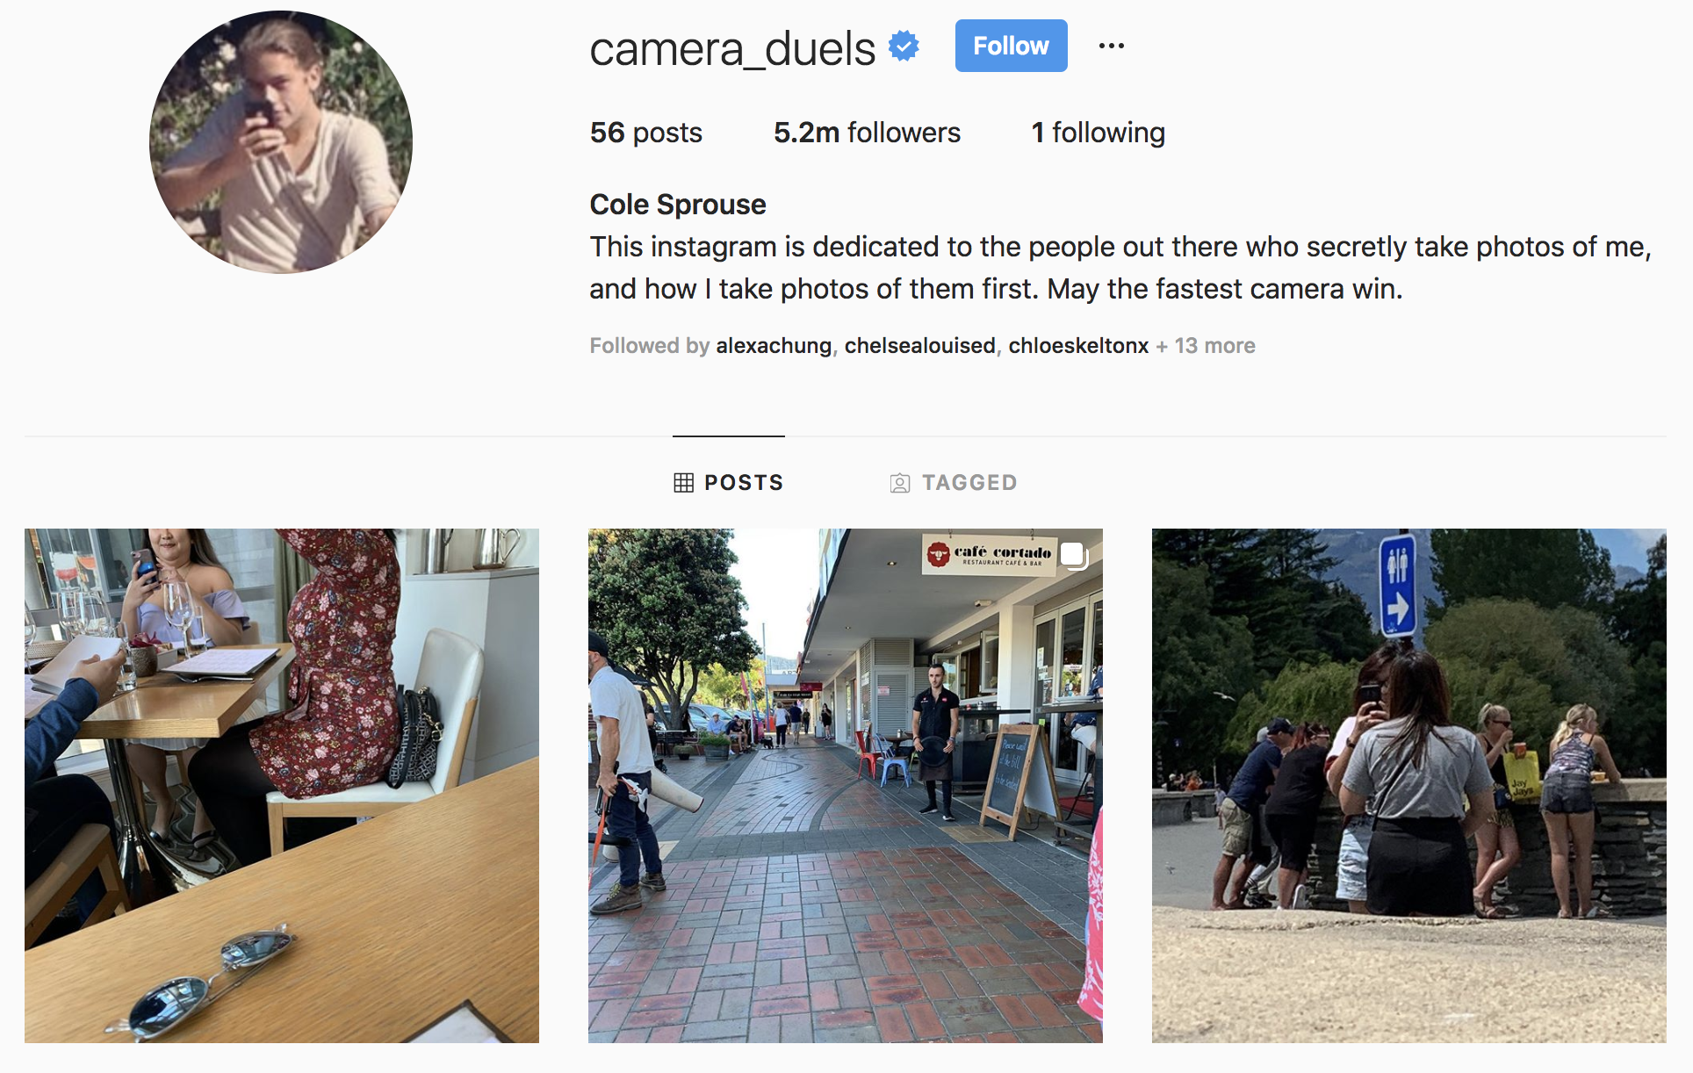Click the camera_duels username heading
1693x1073 pixels.
tap(732, 48)
